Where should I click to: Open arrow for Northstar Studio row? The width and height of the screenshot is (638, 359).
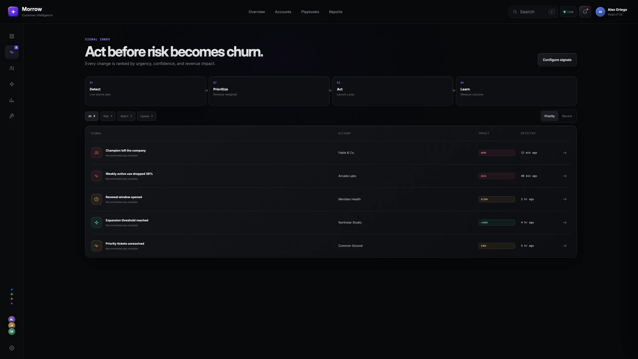[565, 223]
